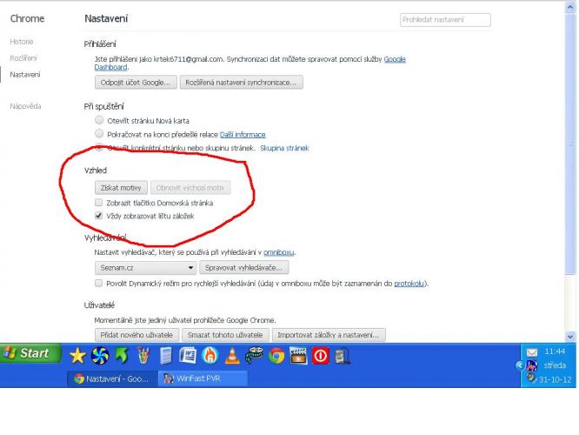Enable Povolit Dynamický režim checkbox
579x435 pixels.
tap(98, 283)
